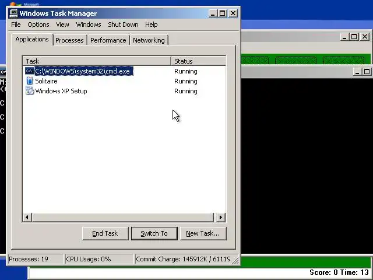The height and width of the screenshot is (280, 373).
Task: Click the cmd.exe task icon
Action: 30,71
